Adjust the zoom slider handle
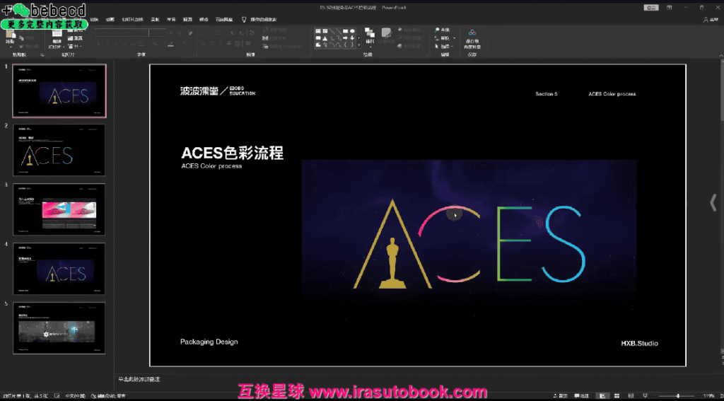This screenshot has height=401, width=724. 678,396
